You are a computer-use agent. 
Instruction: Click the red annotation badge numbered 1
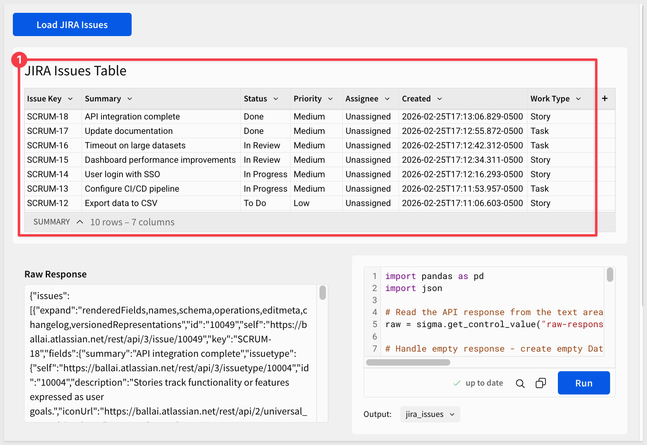point(19,60)
